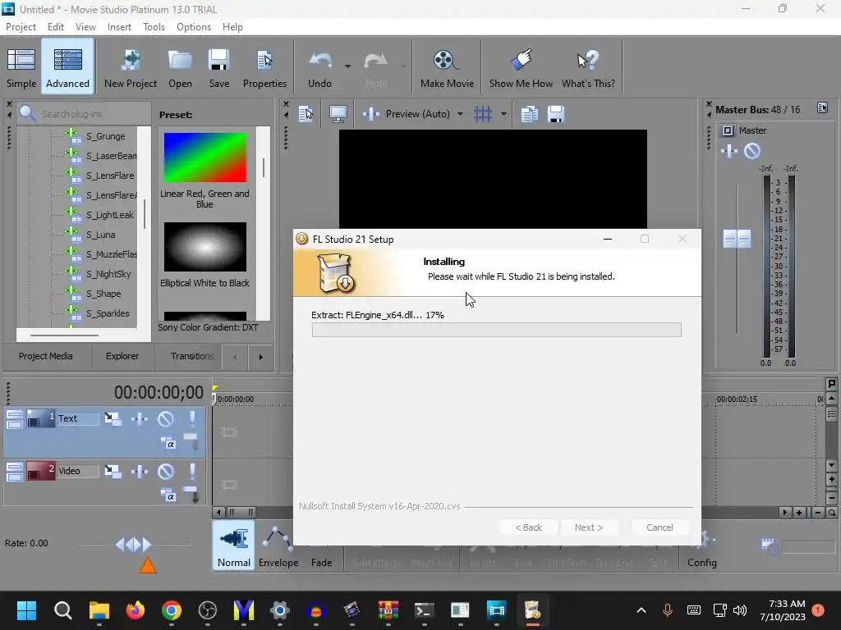
Task: Toggle Video track compositing mode
Action: point(168,495)
